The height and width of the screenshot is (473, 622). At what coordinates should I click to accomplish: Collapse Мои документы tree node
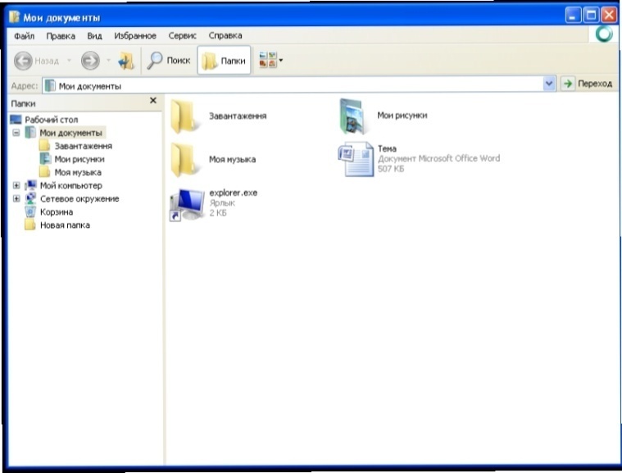(16, 133)
